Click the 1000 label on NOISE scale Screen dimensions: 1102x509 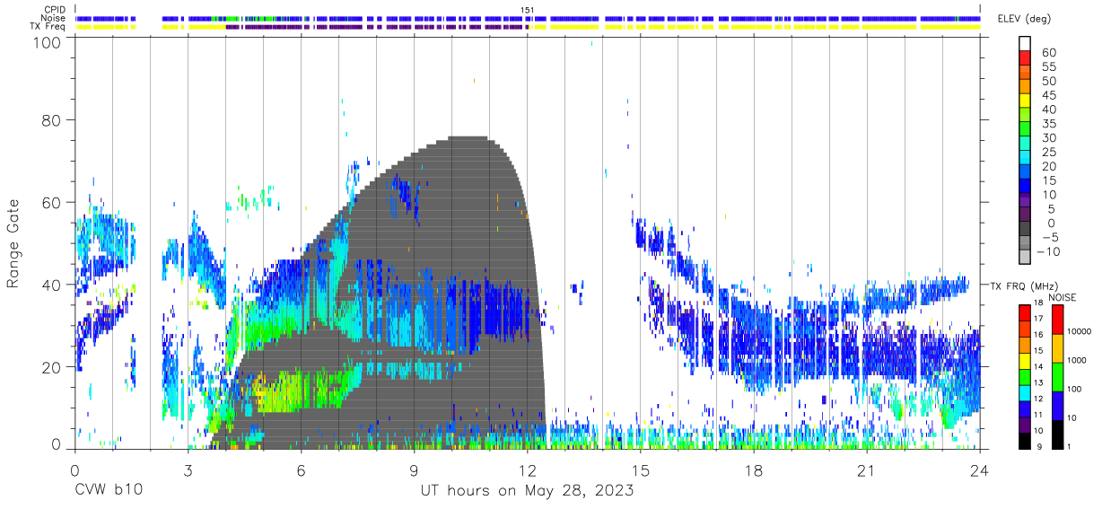pyautogui.click(x=1078, y=360)
